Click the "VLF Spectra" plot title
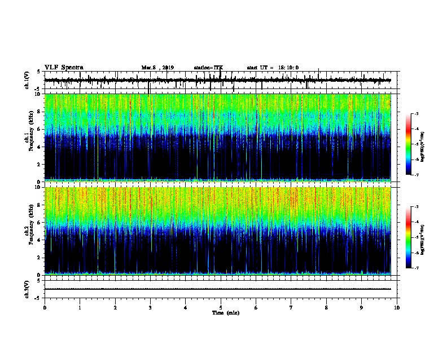 (x=64, y=68)
